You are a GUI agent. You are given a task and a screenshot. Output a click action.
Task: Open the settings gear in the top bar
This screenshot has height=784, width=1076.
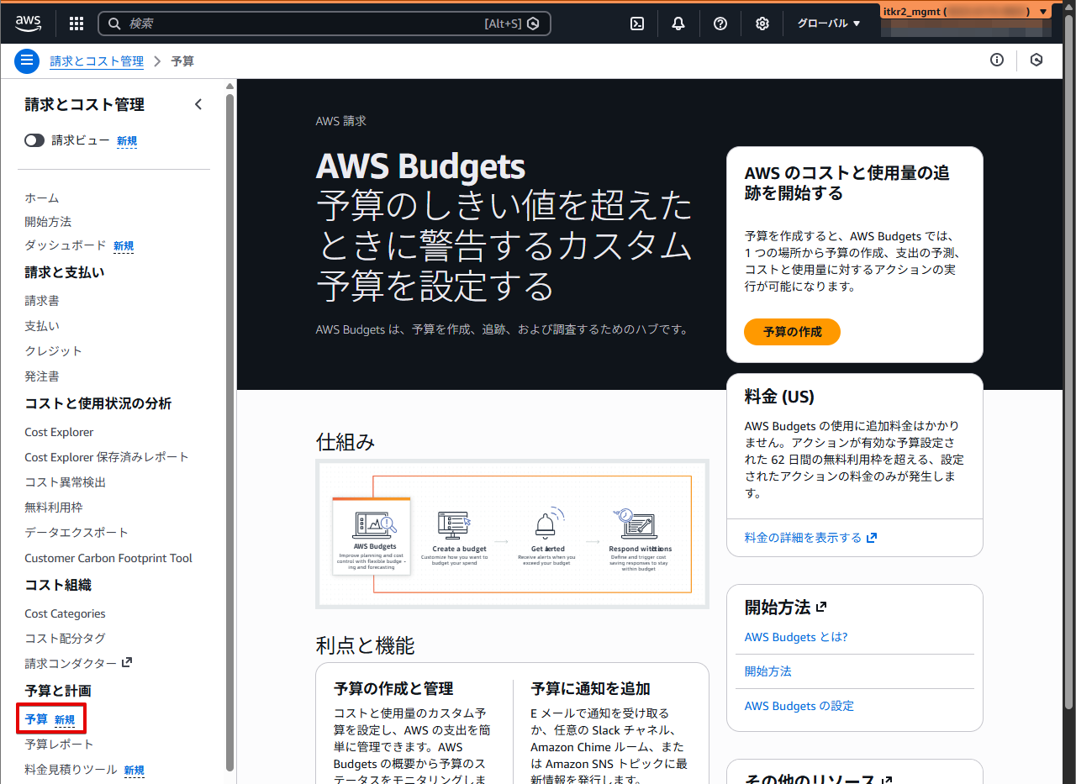[x=762, y=24]
